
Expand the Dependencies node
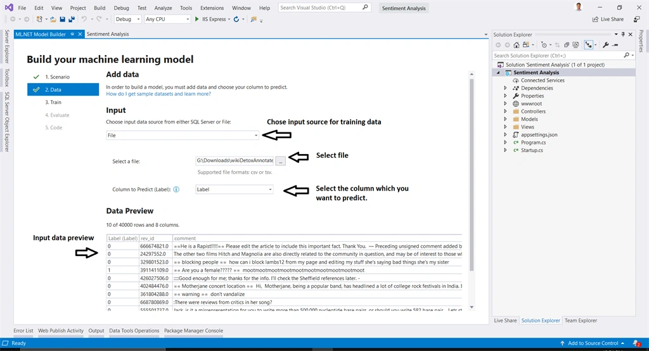point(505,88)
